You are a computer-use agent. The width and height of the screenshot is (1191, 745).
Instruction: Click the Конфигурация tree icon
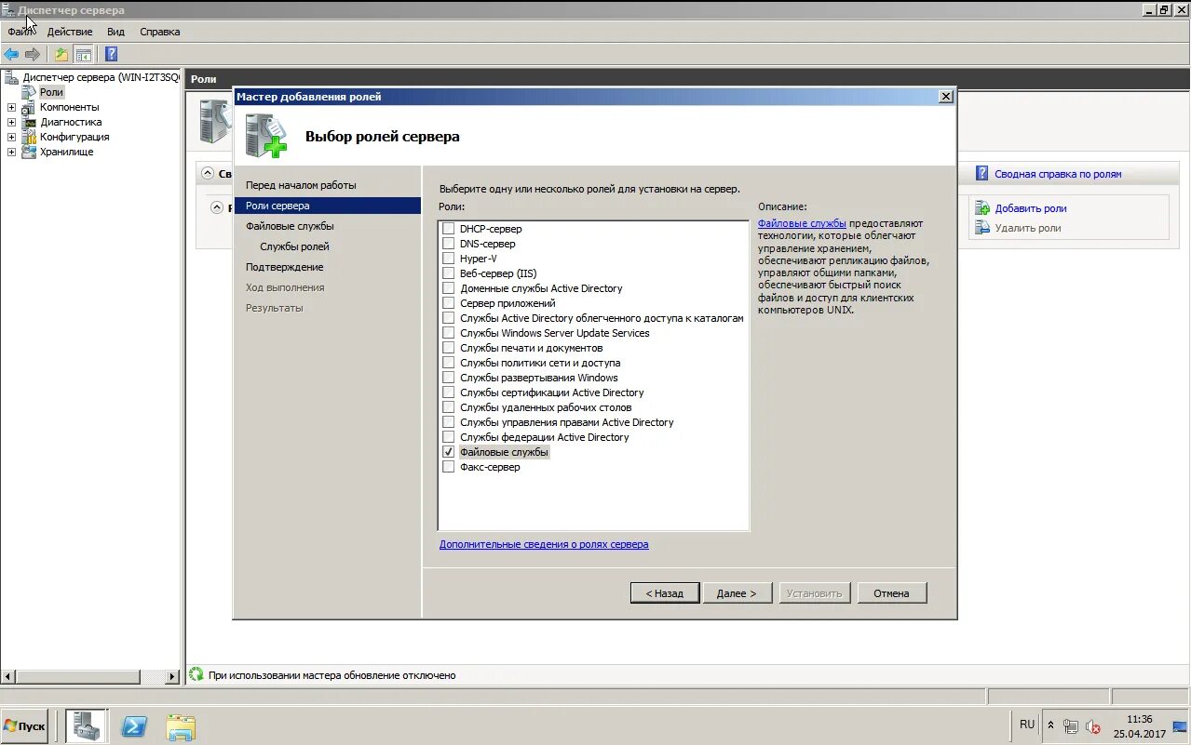coord(29,137)
